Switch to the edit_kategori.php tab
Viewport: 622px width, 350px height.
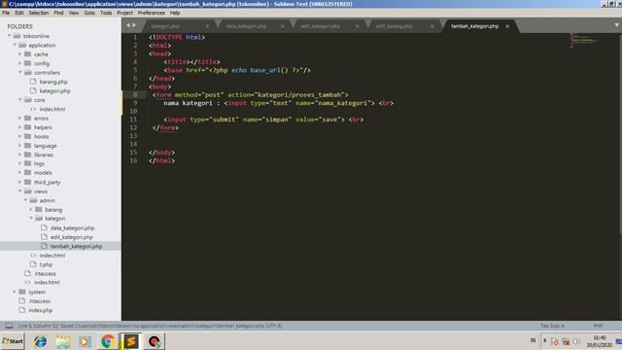click(x=321, y=26)
